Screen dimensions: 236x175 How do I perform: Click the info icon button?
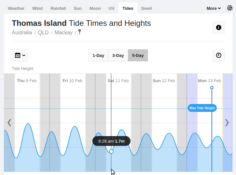[x=218, y=28]
